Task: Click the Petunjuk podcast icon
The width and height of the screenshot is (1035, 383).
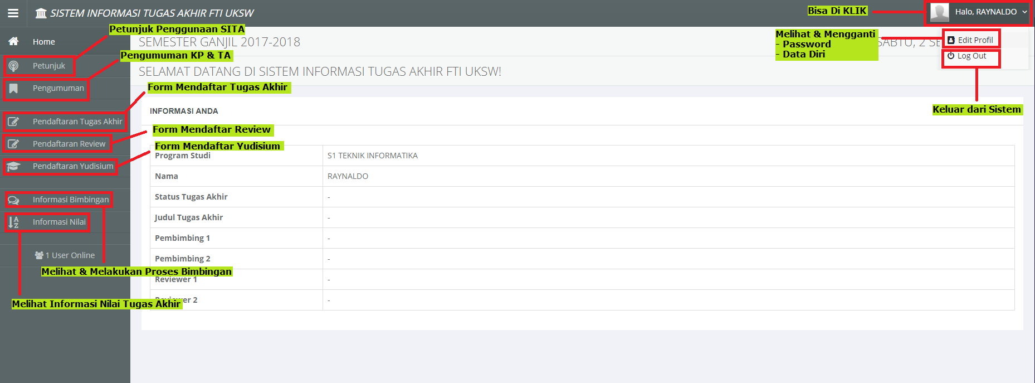Action: (x=13, y=66)
